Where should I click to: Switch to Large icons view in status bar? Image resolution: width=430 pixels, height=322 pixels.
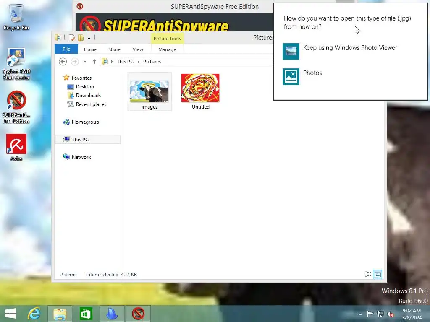[378, 274]
